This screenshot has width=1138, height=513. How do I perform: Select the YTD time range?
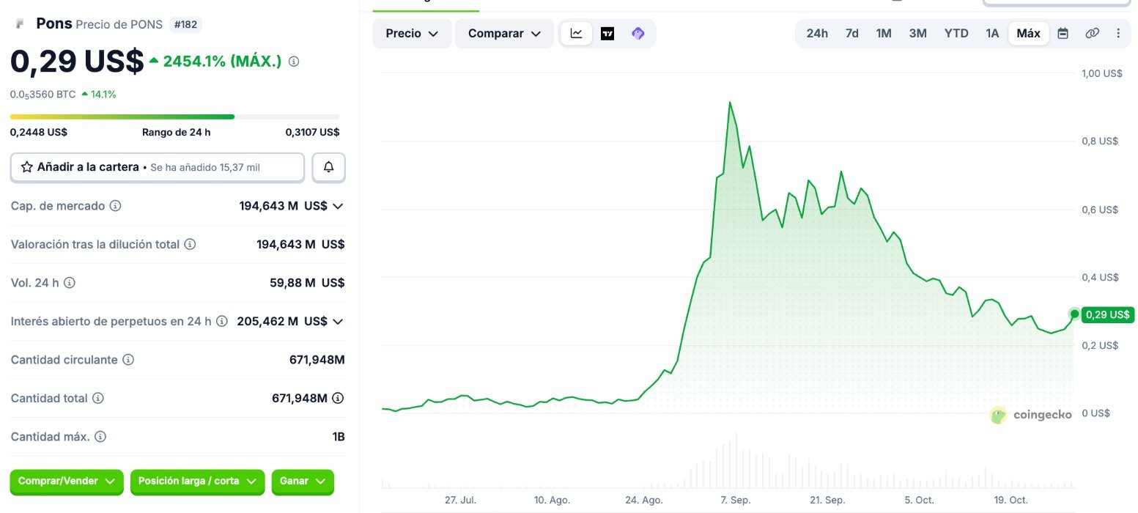(956, 33)
